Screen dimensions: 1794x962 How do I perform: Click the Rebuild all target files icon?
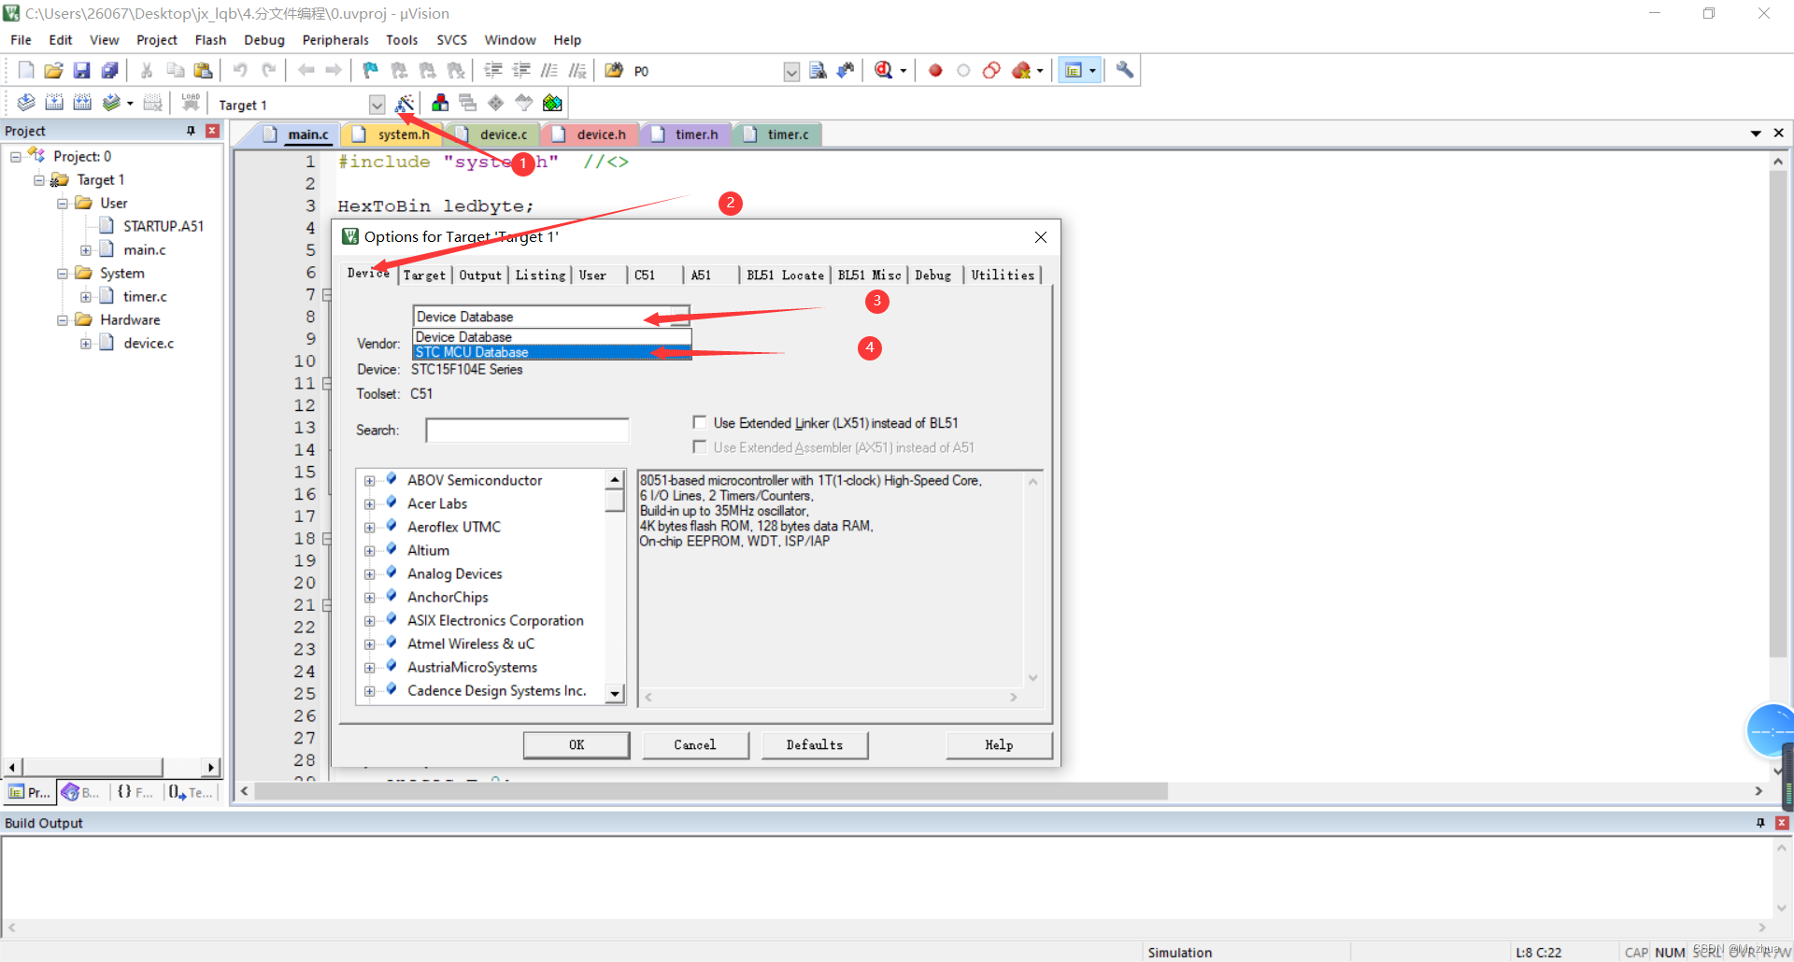(x=82, y=103)
